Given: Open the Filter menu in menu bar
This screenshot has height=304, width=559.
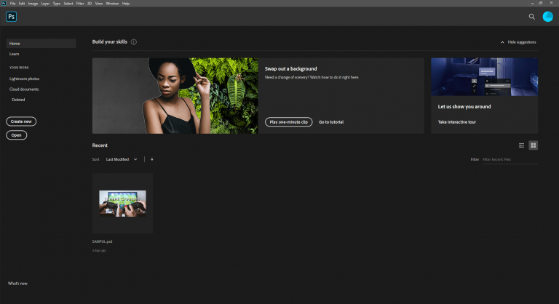Looking at the screenshot, I should pos(80,3).
